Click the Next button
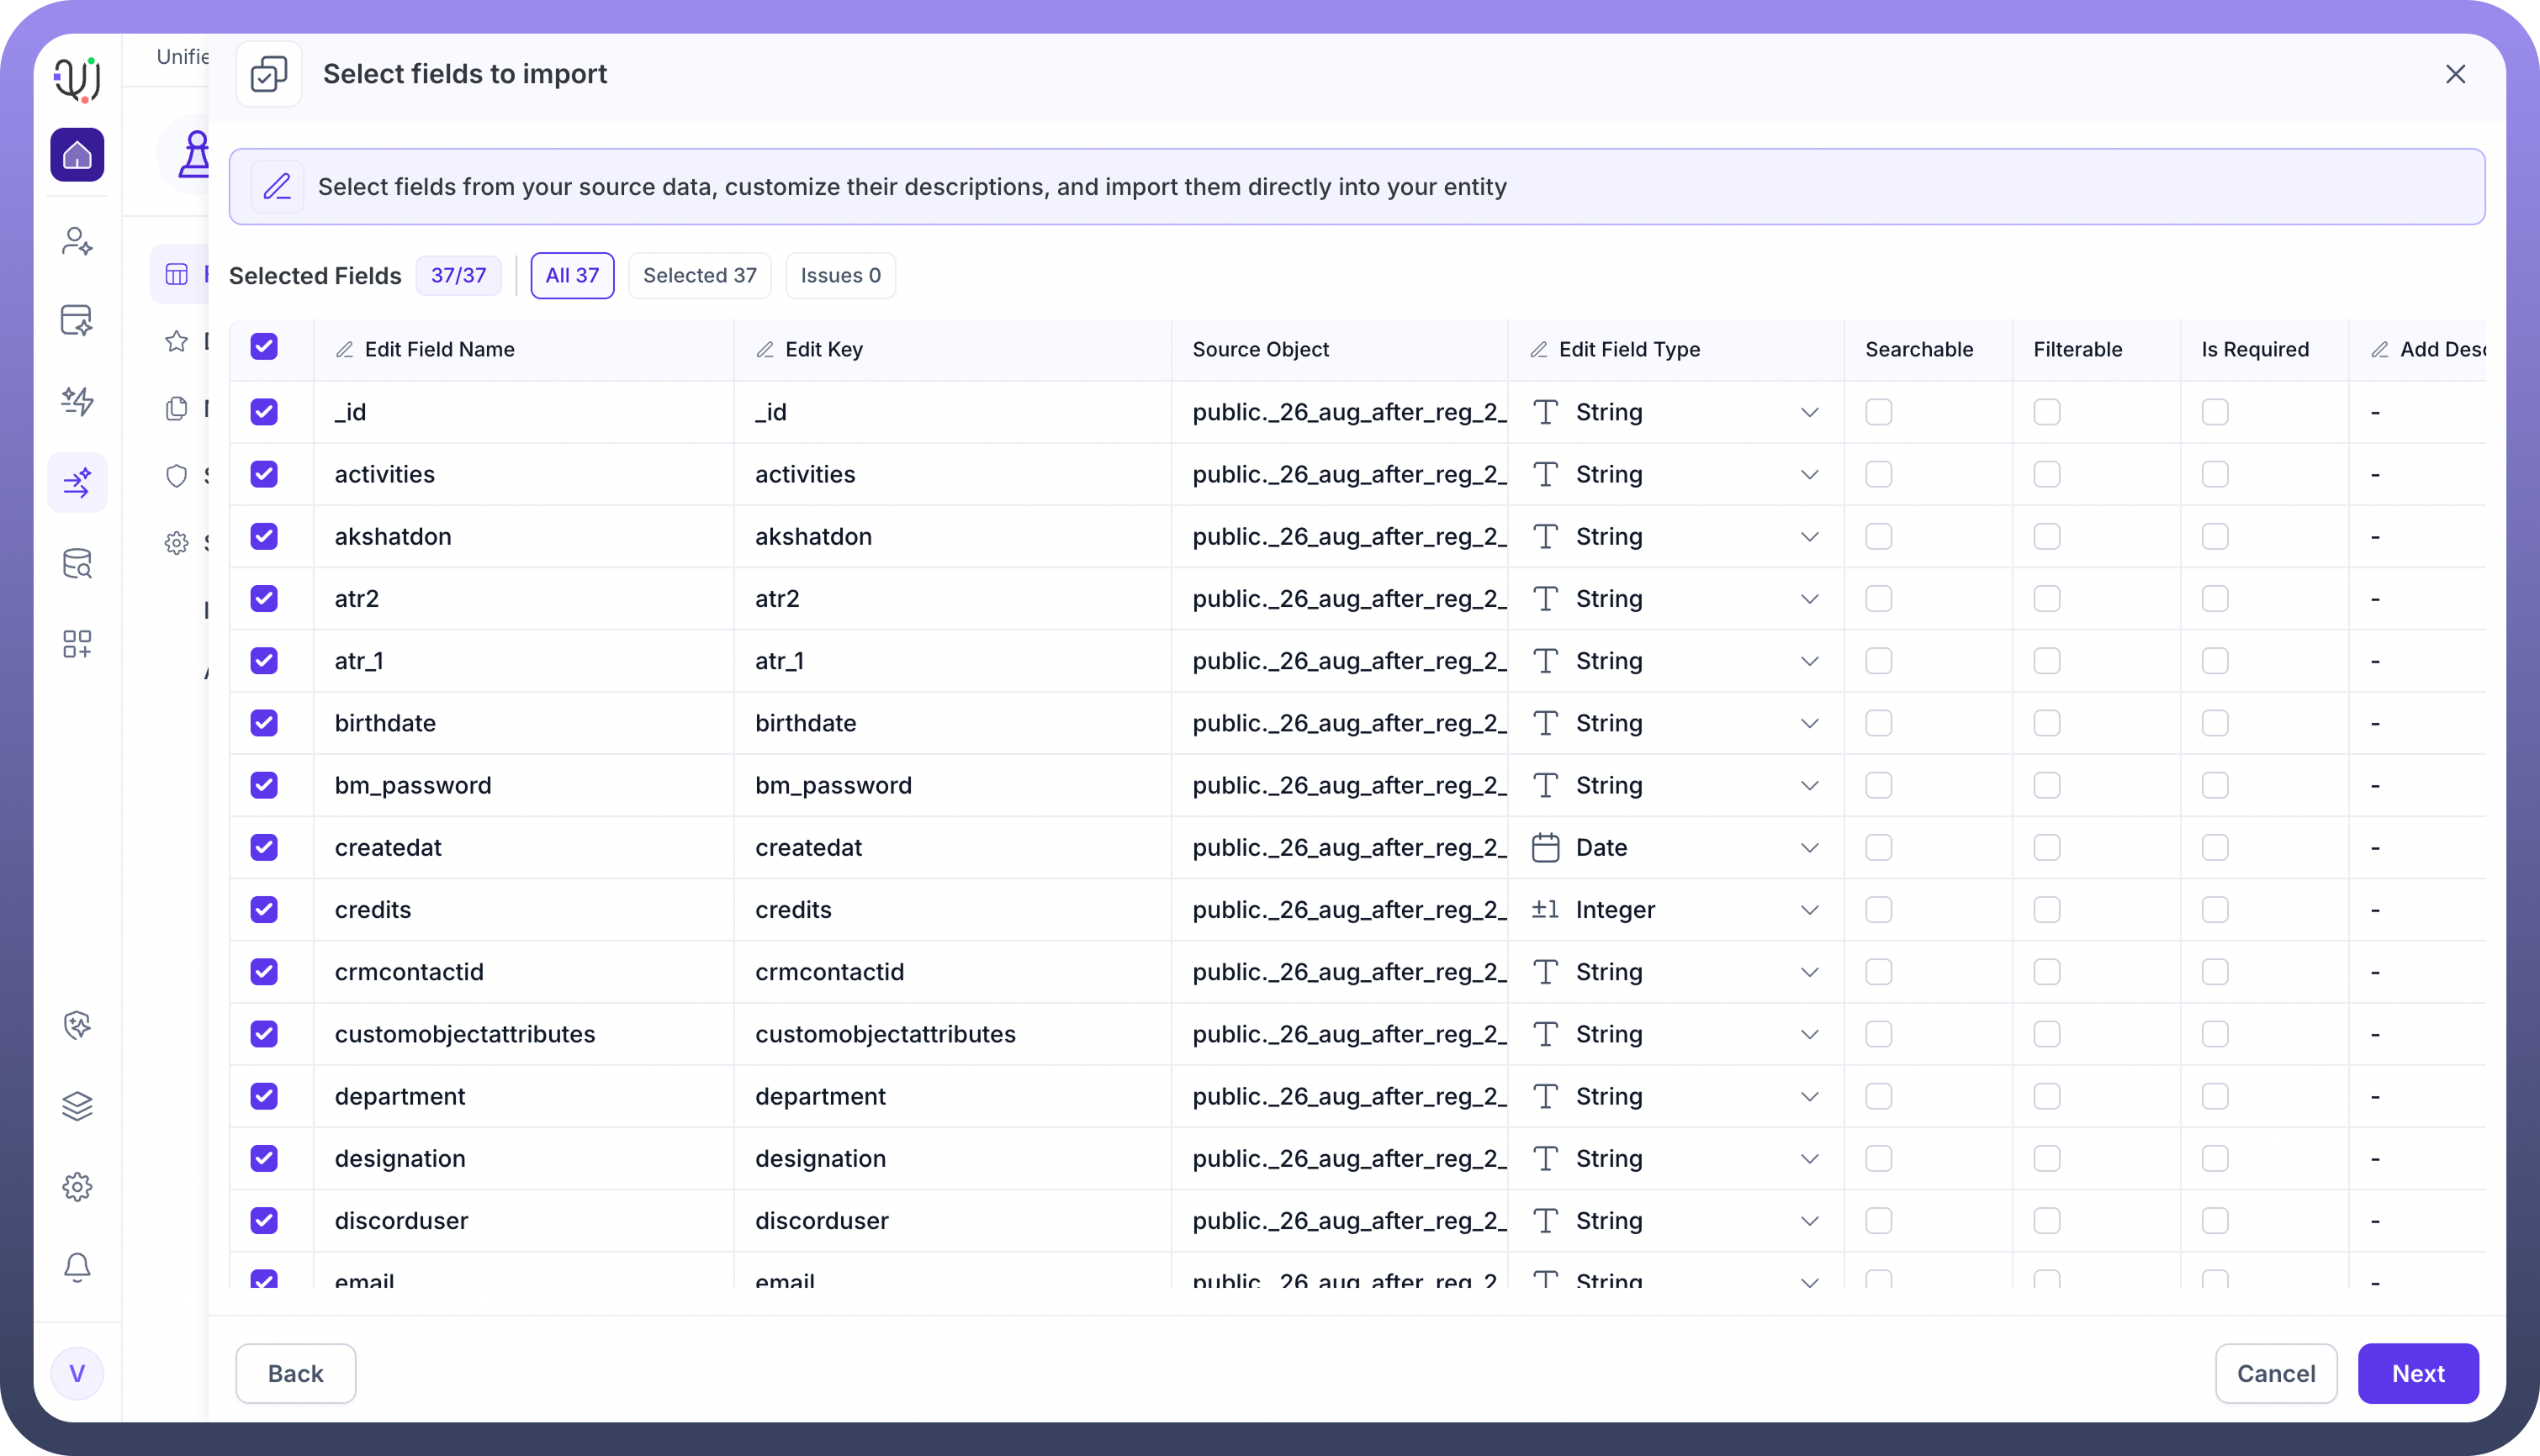This screenshot has width=2540, height=1456. (2417, 1373)
